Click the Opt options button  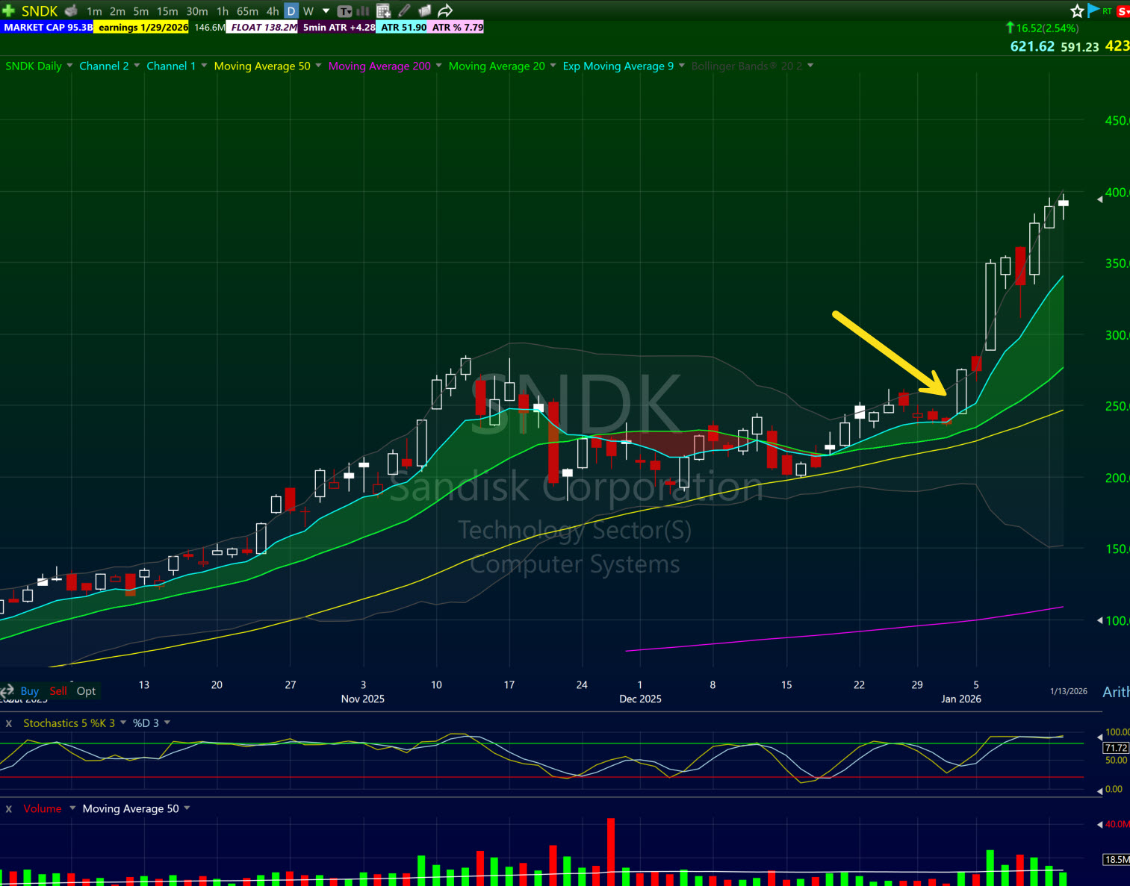point(86,690)
